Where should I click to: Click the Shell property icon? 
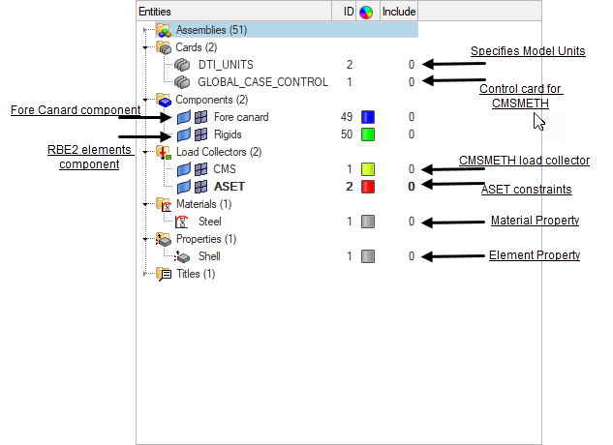click(x=181, y=256)
